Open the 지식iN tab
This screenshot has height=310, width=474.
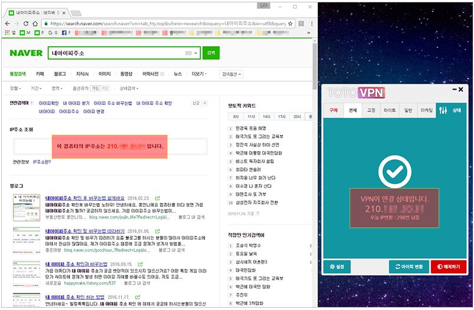tap(82, 74)
